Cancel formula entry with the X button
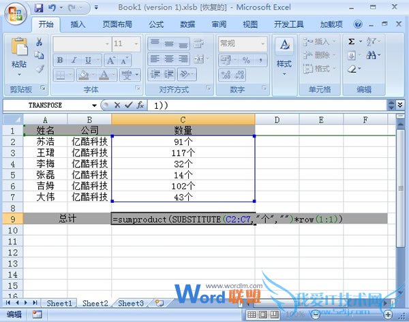The image size is (409, 322). [x=117, y=106]
